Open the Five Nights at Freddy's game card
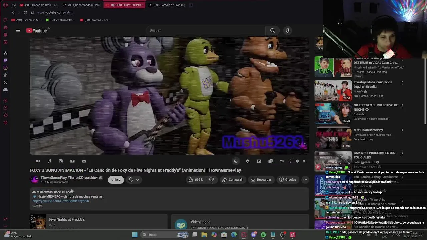This screenshot has width=427, height=240. (x=98, y=222)
